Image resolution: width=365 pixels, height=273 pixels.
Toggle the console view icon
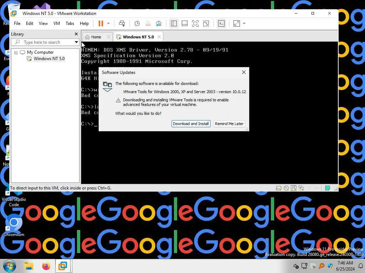click(x=221, y=23)
